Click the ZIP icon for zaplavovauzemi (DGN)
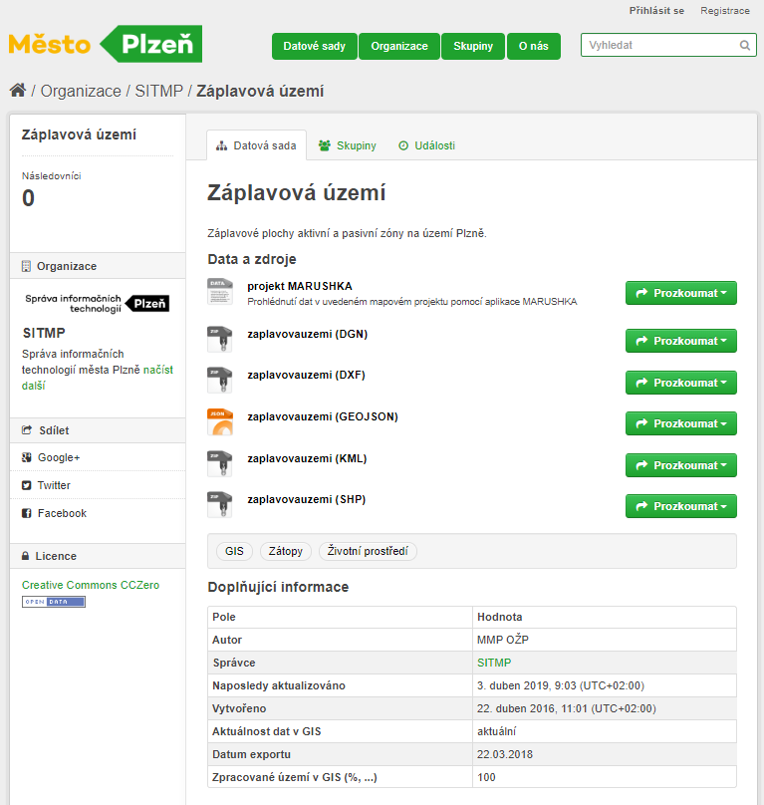 [220, 339]
